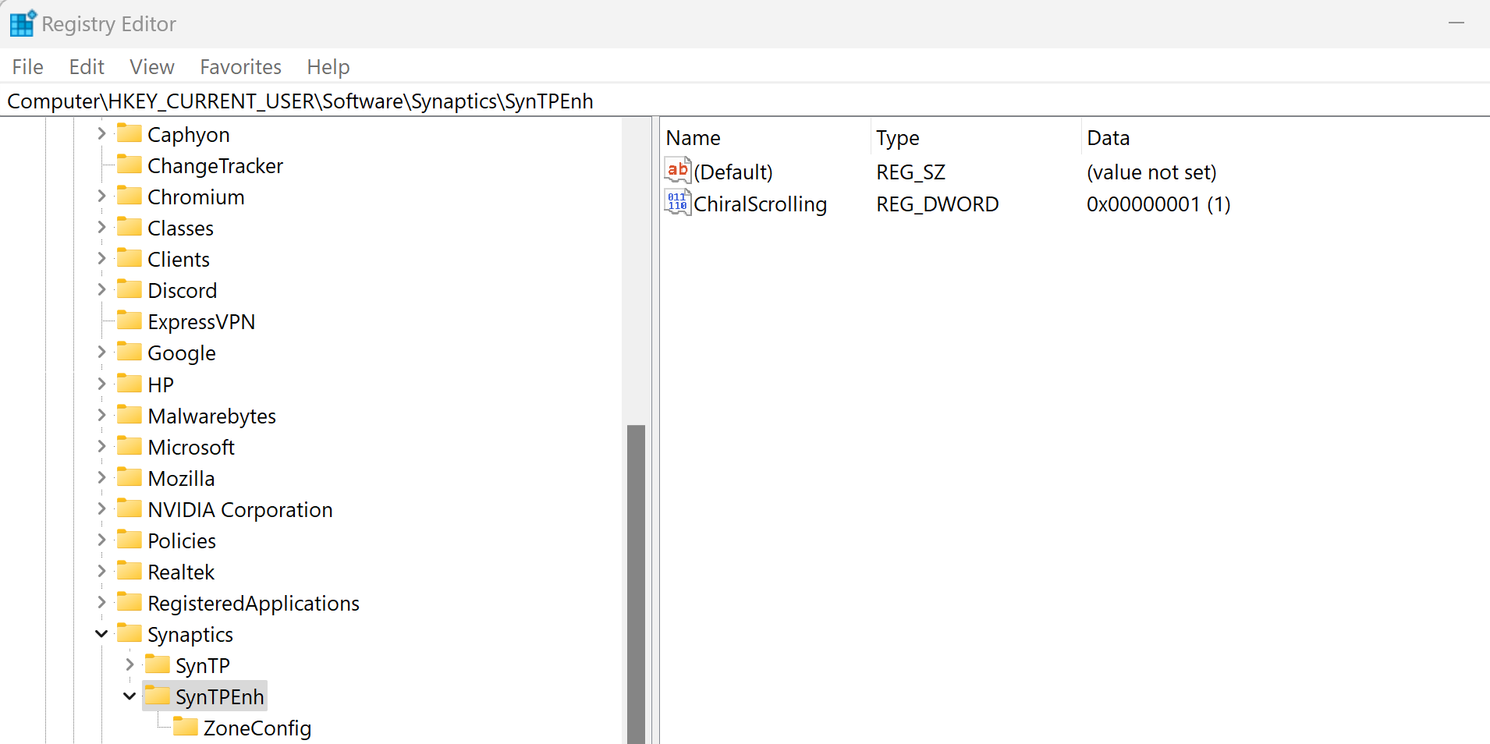Click the REG_DWORD icon beside ChiralScrolling
The image size is (1490, 744).
click(676, 203)
